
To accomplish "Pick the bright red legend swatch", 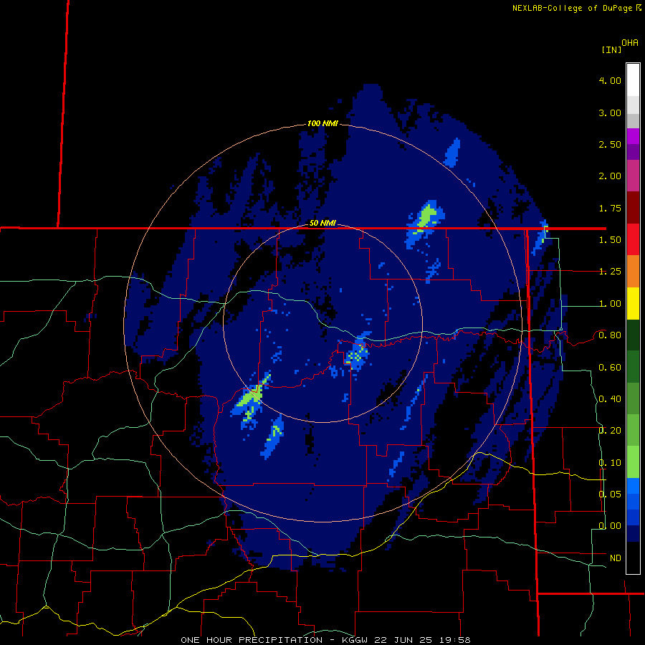I will (633, 239).
